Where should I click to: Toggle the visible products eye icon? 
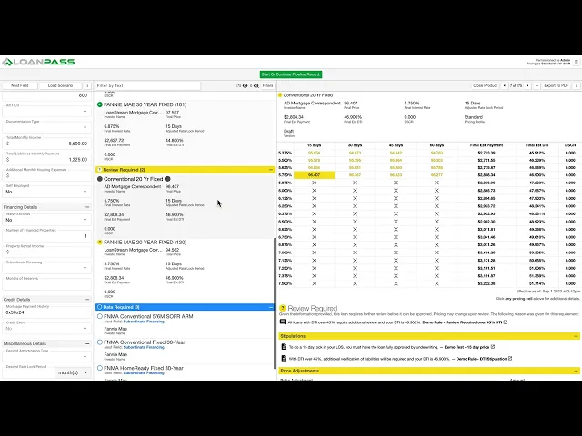245,85
